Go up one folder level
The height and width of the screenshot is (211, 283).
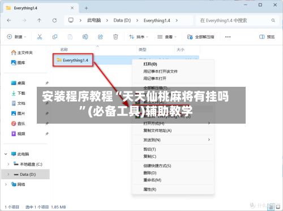point(39,20)
